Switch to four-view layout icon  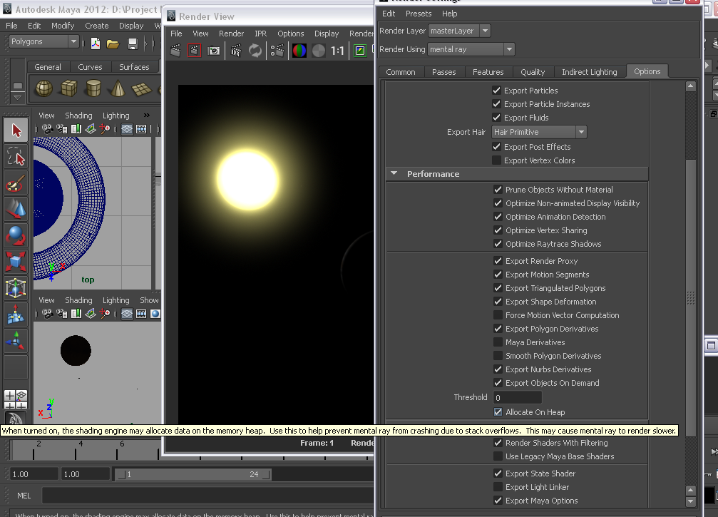(16, 399)
